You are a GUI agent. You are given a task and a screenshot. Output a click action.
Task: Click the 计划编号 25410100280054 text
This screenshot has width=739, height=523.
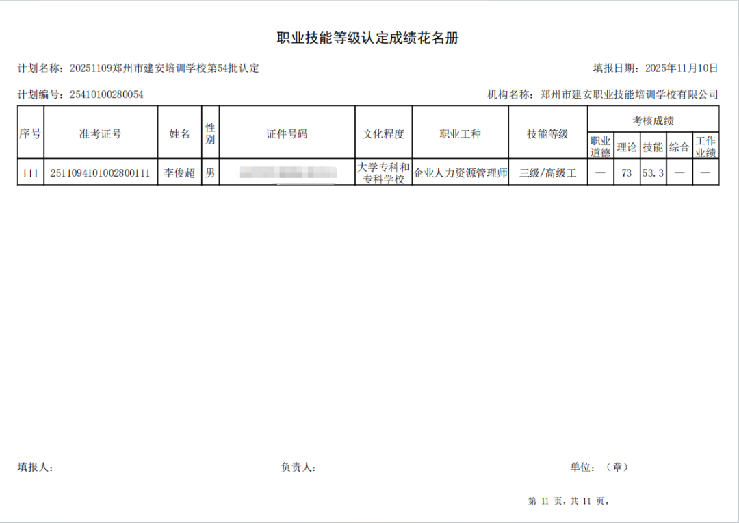81,94
